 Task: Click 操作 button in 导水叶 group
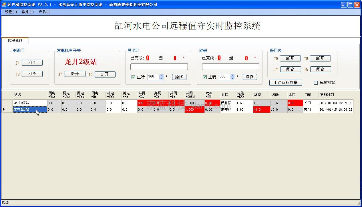tap(179, 77)
